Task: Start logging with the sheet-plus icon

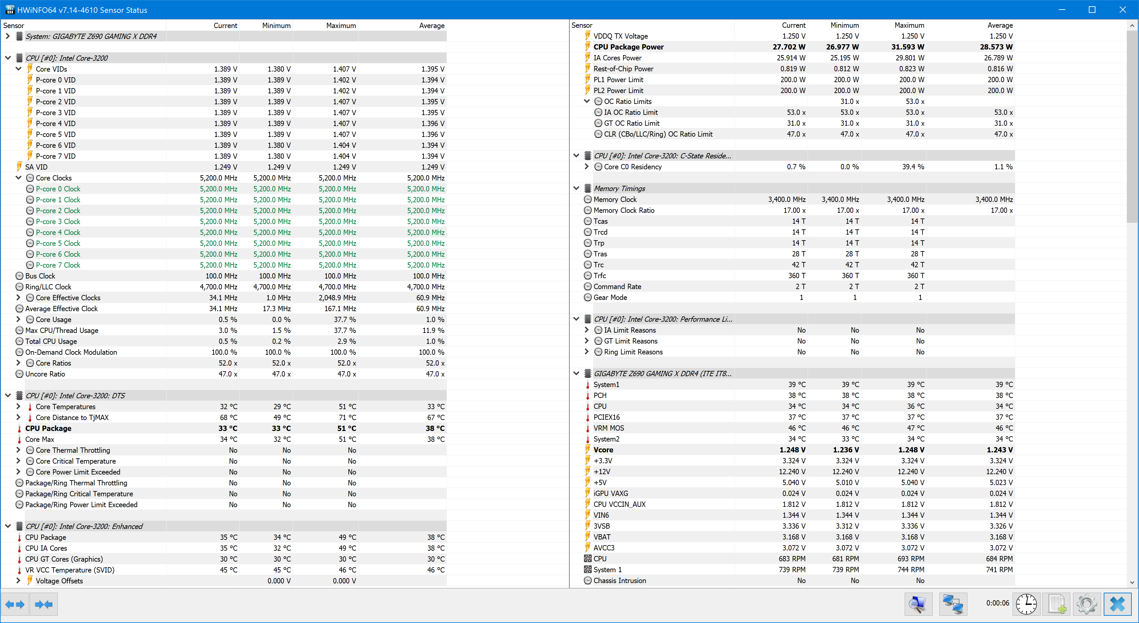Action: pos(1057,604)
